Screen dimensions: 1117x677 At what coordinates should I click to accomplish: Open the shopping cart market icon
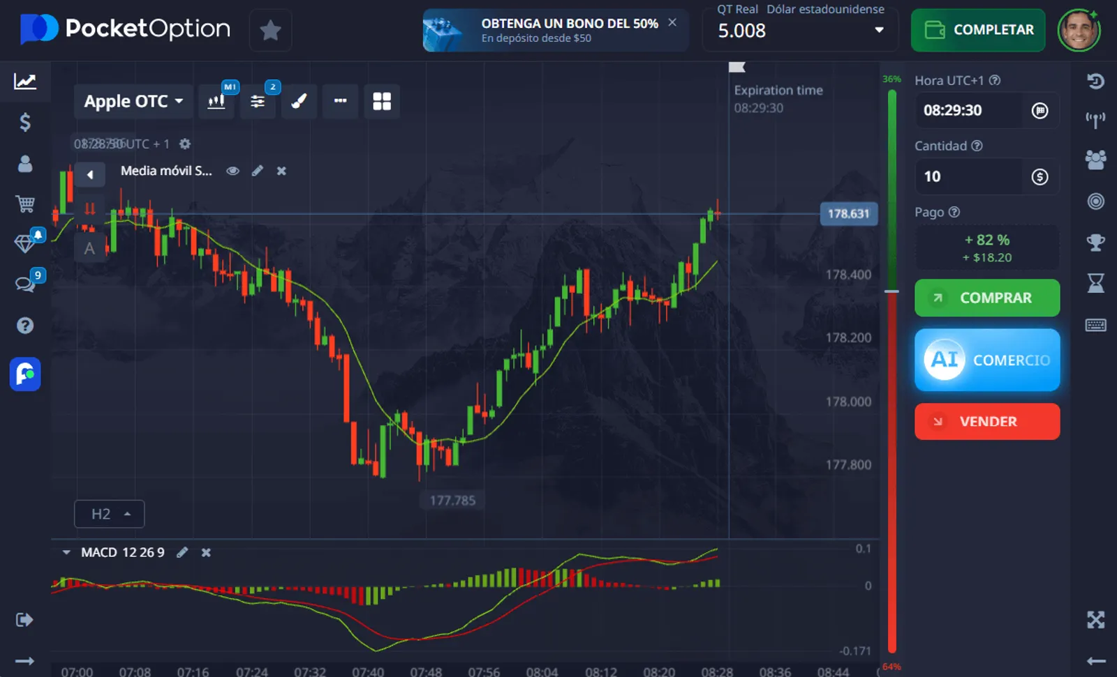pos(25,204)
